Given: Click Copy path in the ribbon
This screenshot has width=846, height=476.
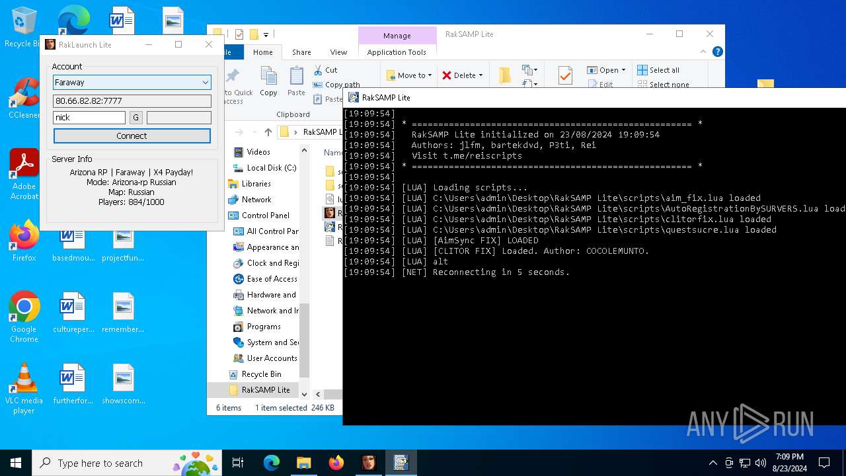Looking at the screenshot, I should (x=336, y=85).
